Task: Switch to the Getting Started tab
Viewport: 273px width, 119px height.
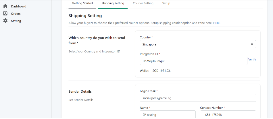Action: tap(82, 3)
